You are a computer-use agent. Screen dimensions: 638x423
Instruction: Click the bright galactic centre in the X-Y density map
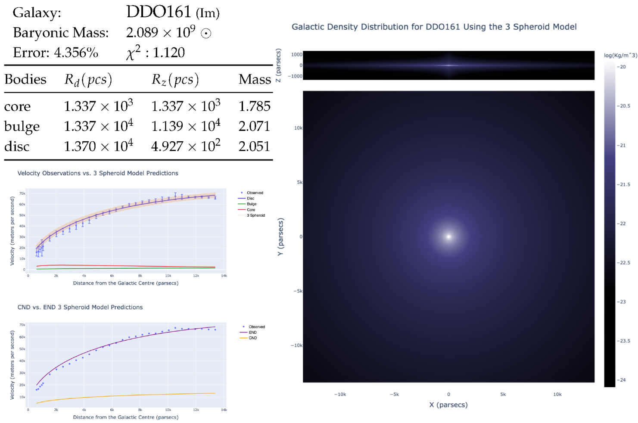tap(448, 236)
